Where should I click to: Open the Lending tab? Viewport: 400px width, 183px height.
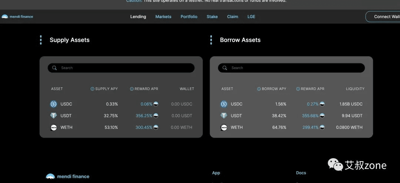point(138,17)
